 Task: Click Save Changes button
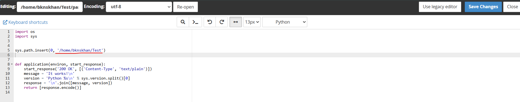tap(483, 7)
